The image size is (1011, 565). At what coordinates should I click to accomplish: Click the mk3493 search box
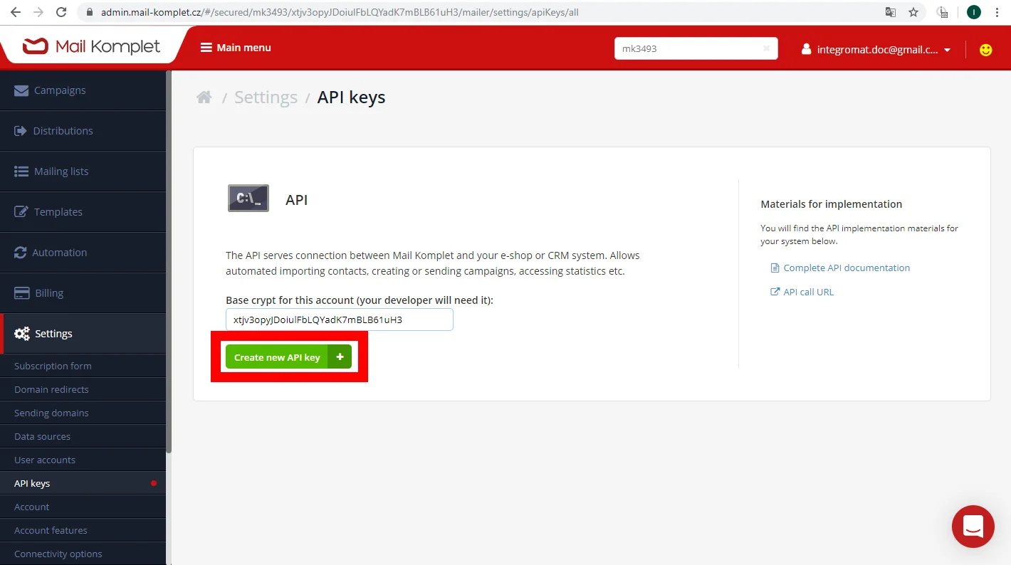tap(696, 48)
